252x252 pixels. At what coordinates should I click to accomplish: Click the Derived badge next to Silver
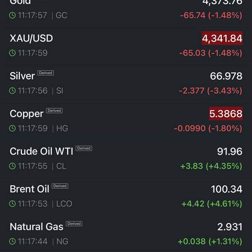[x=46, y=73]
